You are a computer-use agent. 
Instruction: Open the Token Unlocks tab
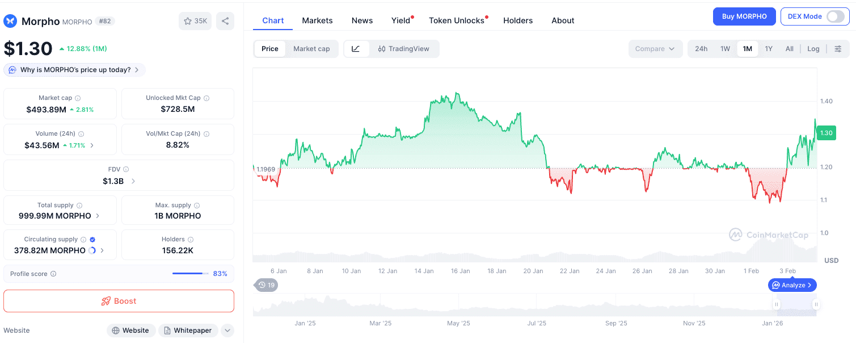point(456,20)
